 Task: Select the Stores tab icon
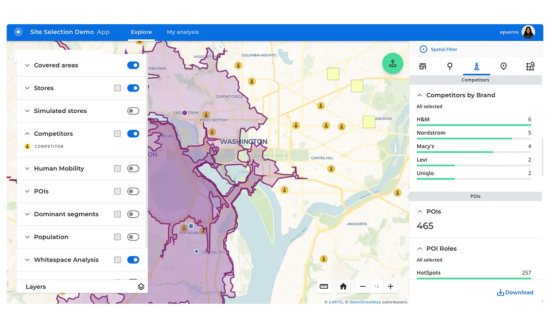[423, 66]
